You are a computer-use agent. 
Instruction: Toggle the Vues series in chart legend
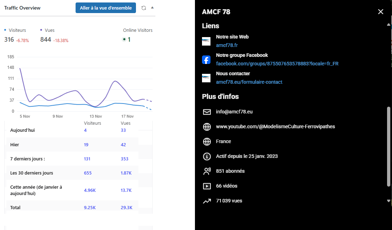click(x=48, y=30)
